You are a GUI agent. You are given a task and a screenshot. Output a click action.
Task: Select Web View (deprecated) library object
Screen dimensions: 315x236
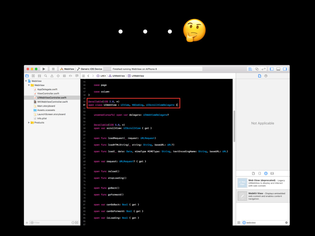point(263,183)
